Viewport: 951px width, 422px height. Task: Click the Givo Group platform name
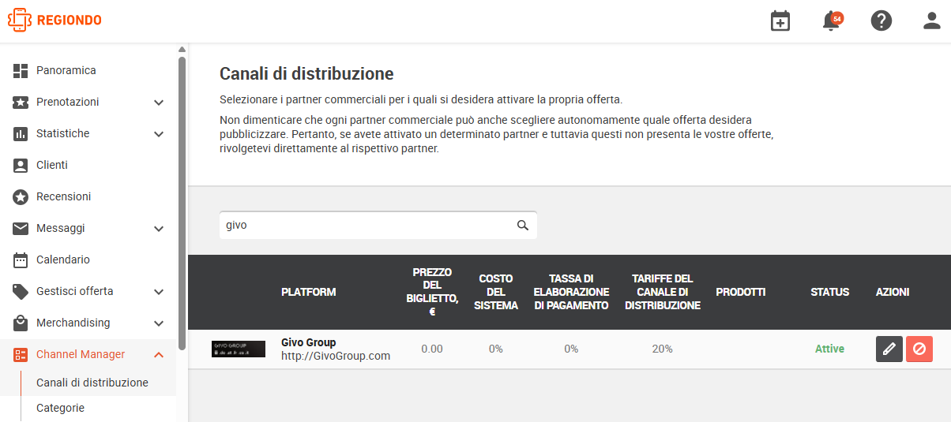308,342
